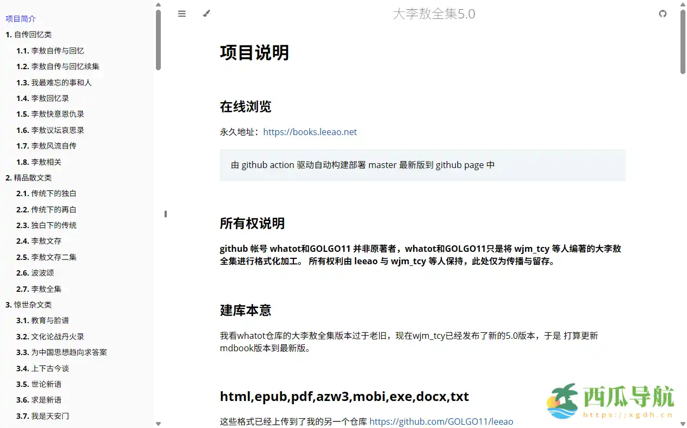Click the sidebar resize handle
Image resolution: width=687 pixels, height=428 pixels.
tap(165, 214)
